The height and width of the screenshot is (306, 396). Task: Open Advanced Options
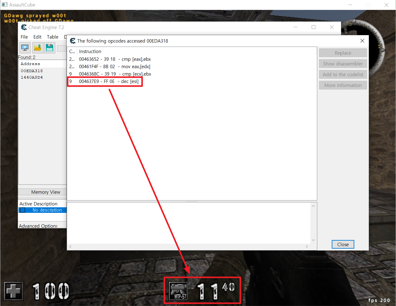pos(38,226)
